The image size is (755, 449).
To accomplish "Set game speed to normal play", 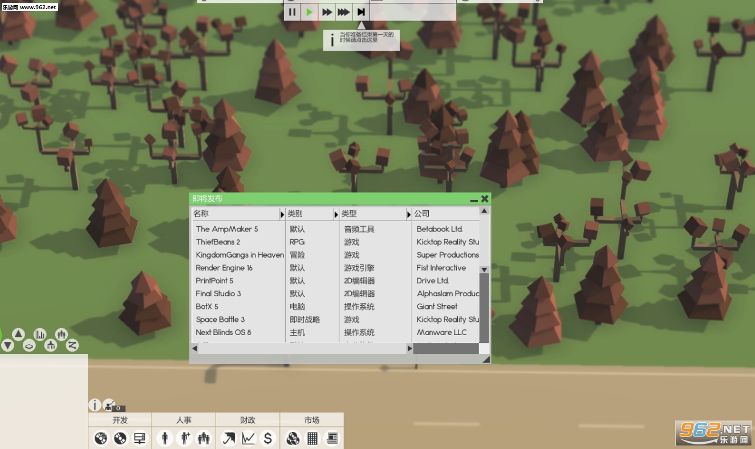I will [309, 12].
